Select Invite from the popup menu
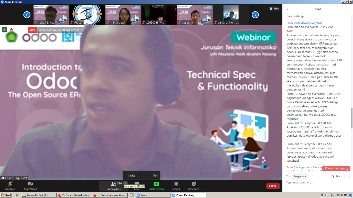 pyautogui.click(x=132, y=175)
